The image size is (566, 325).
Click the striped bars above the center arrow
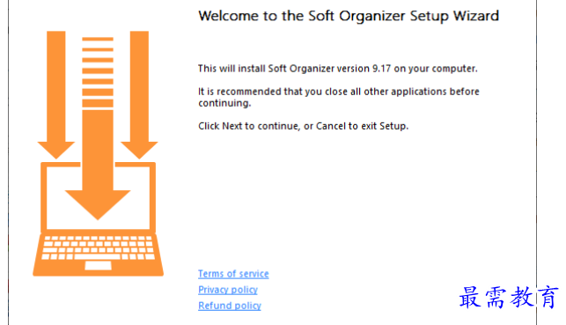click(98, 71)
